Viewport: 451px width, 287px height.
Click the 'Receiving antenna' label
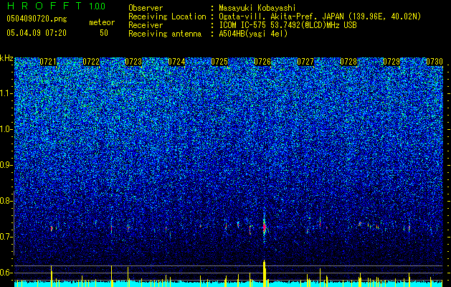coord(165,34)
